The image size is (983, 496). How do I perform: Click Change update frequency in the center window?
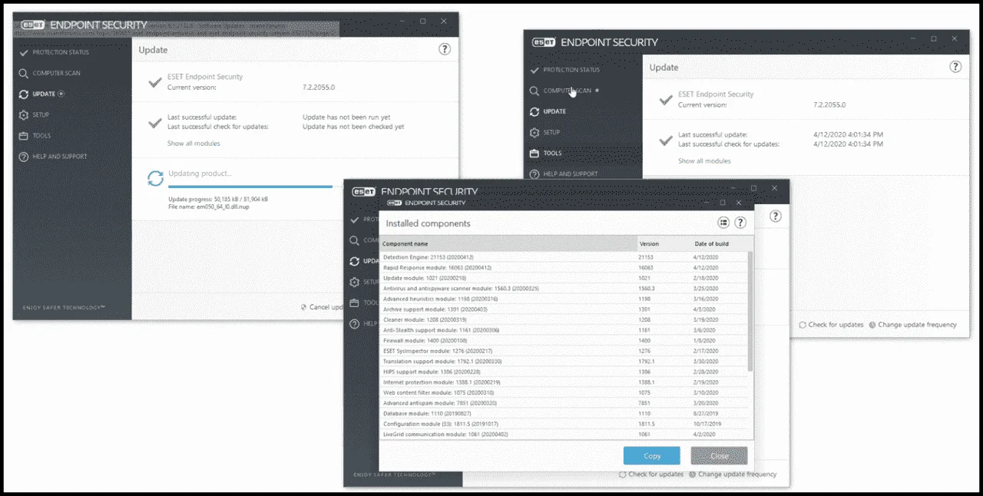click(733, 475)
